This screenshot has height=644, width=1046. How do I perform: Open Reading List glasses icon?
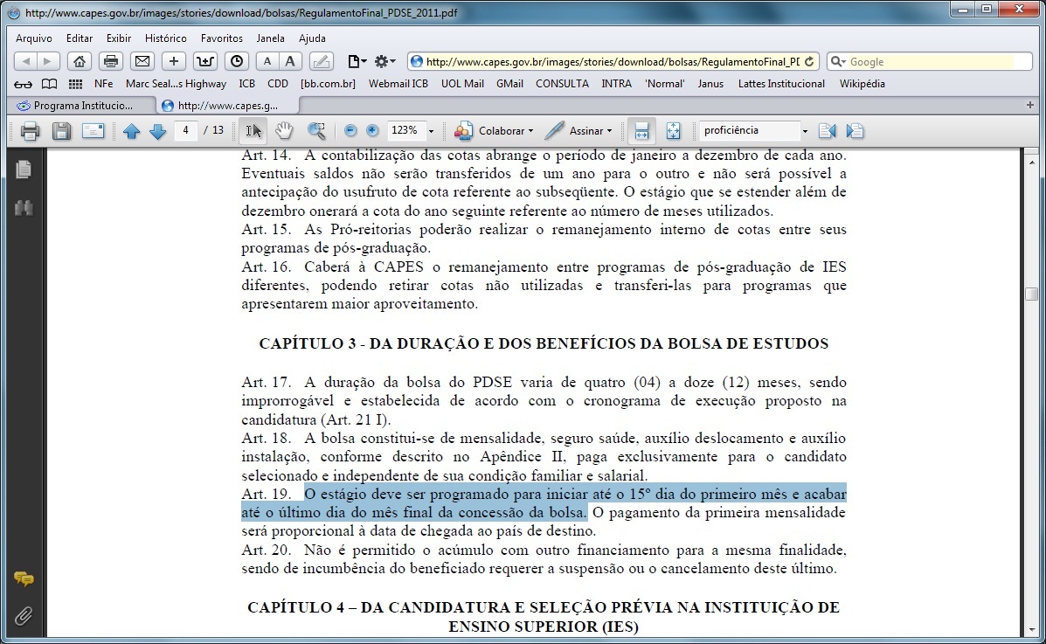[23, 84]
